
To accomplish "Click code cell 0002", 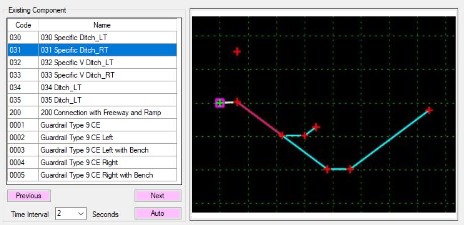I will (x=23, y=138).
